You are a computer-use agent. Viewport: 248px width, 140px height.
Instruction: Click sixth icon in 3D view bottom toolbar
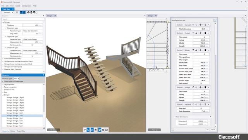103,130
